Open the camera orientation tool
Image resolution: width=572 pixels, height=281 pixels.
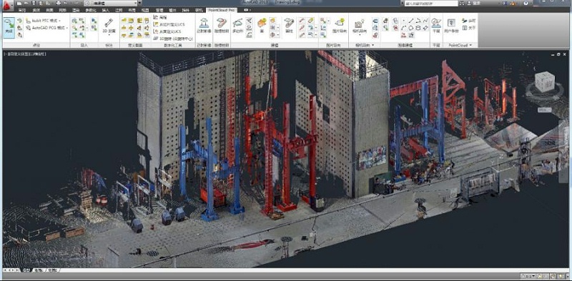point(360,27)
